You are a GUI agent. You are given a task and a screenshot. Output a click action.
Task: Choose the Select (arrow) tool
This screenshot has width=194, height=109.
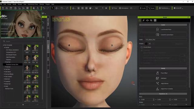(52, 8)
